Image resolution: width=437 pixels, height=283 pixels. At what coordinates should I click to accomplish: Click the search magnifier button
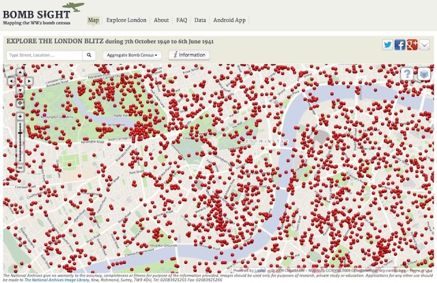pos(89,55)
